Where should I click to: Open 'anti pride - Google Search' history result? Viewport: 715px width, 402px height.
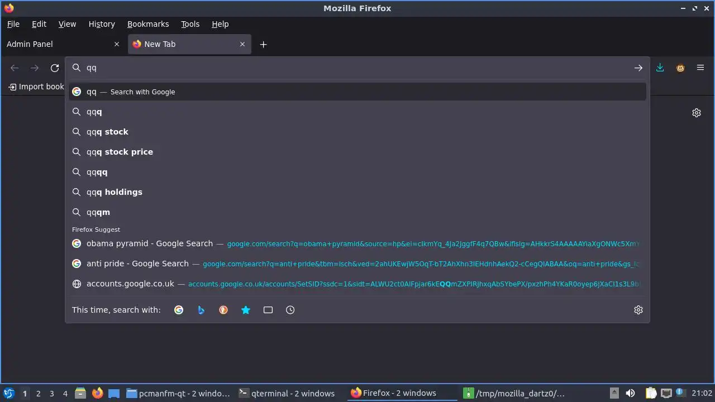click(357, 264)
